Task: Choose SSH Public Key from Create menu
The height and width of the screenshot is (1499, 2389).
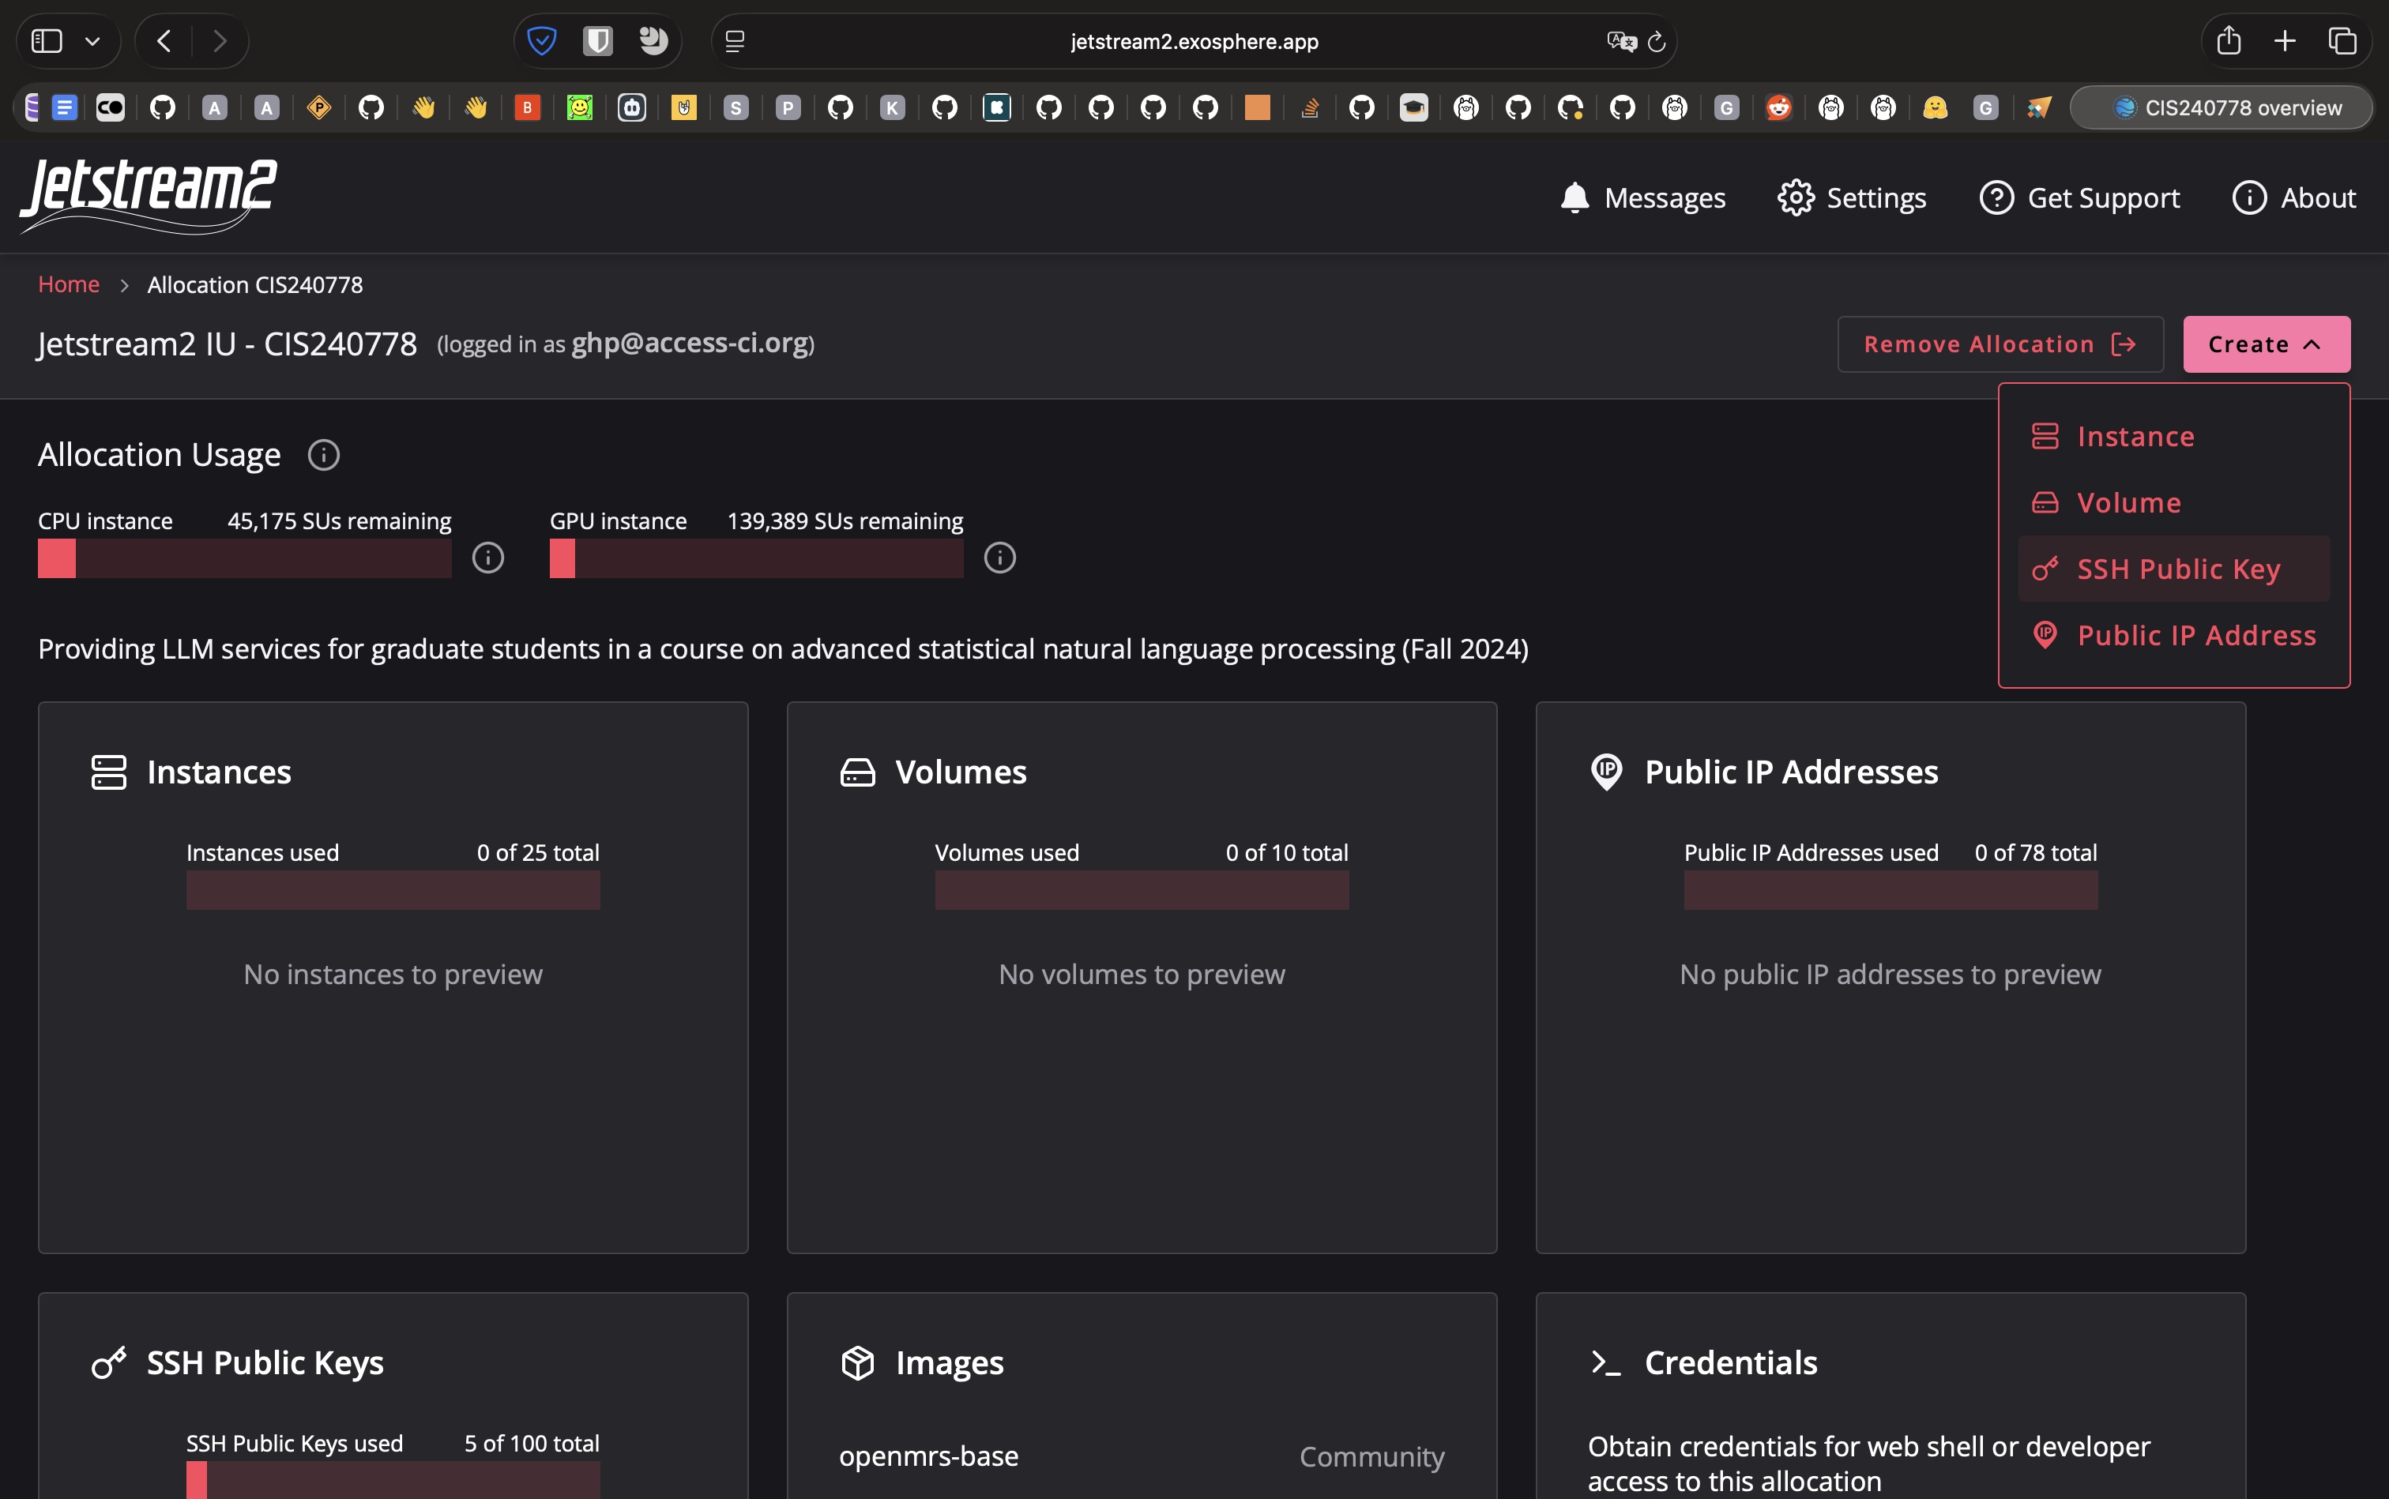Action: tap(2174, 569)
